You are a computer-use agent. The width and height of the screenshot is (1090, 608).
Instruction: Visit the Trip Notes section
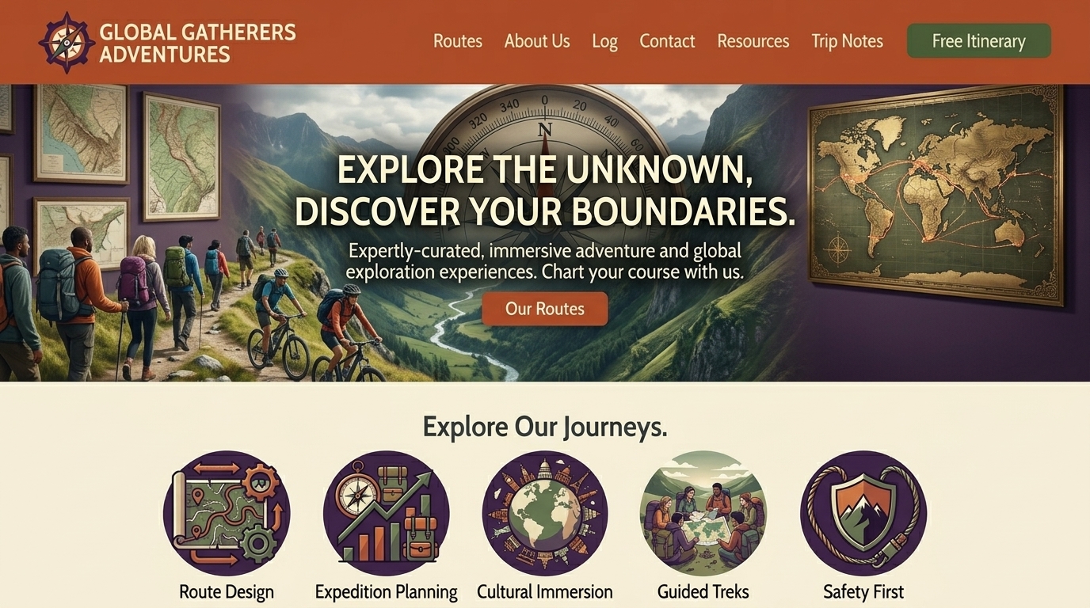pyautogui.click(x=847, y=41)
